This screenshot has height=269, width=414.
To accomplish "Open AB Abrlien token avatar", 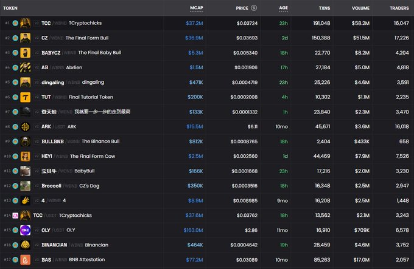I will 26,67.
